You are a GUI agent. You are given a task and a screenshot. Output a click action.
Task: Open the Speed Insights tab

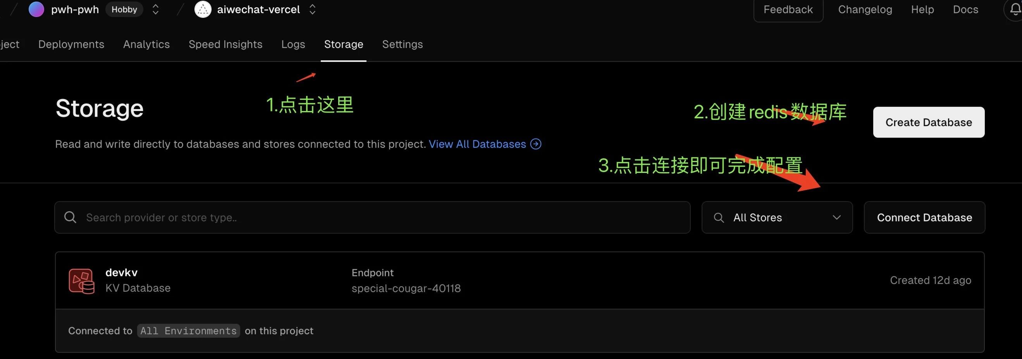pos(225,44)
